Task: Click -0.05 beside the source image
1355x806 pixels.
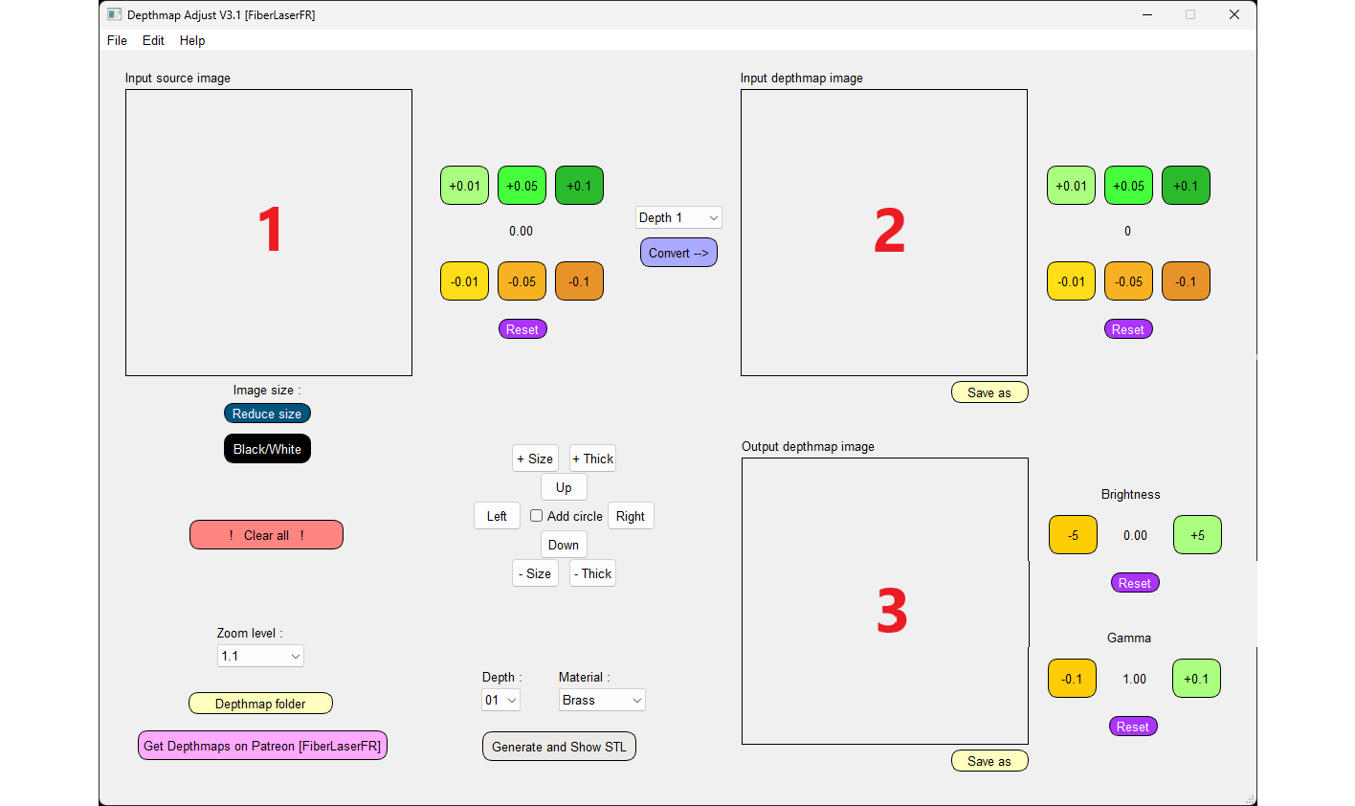Action: point(522,281)
